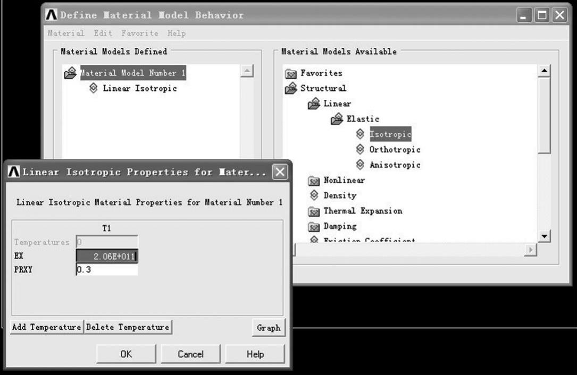Select the Isotropic material model
Screen dimensions: 577x375
390,134
